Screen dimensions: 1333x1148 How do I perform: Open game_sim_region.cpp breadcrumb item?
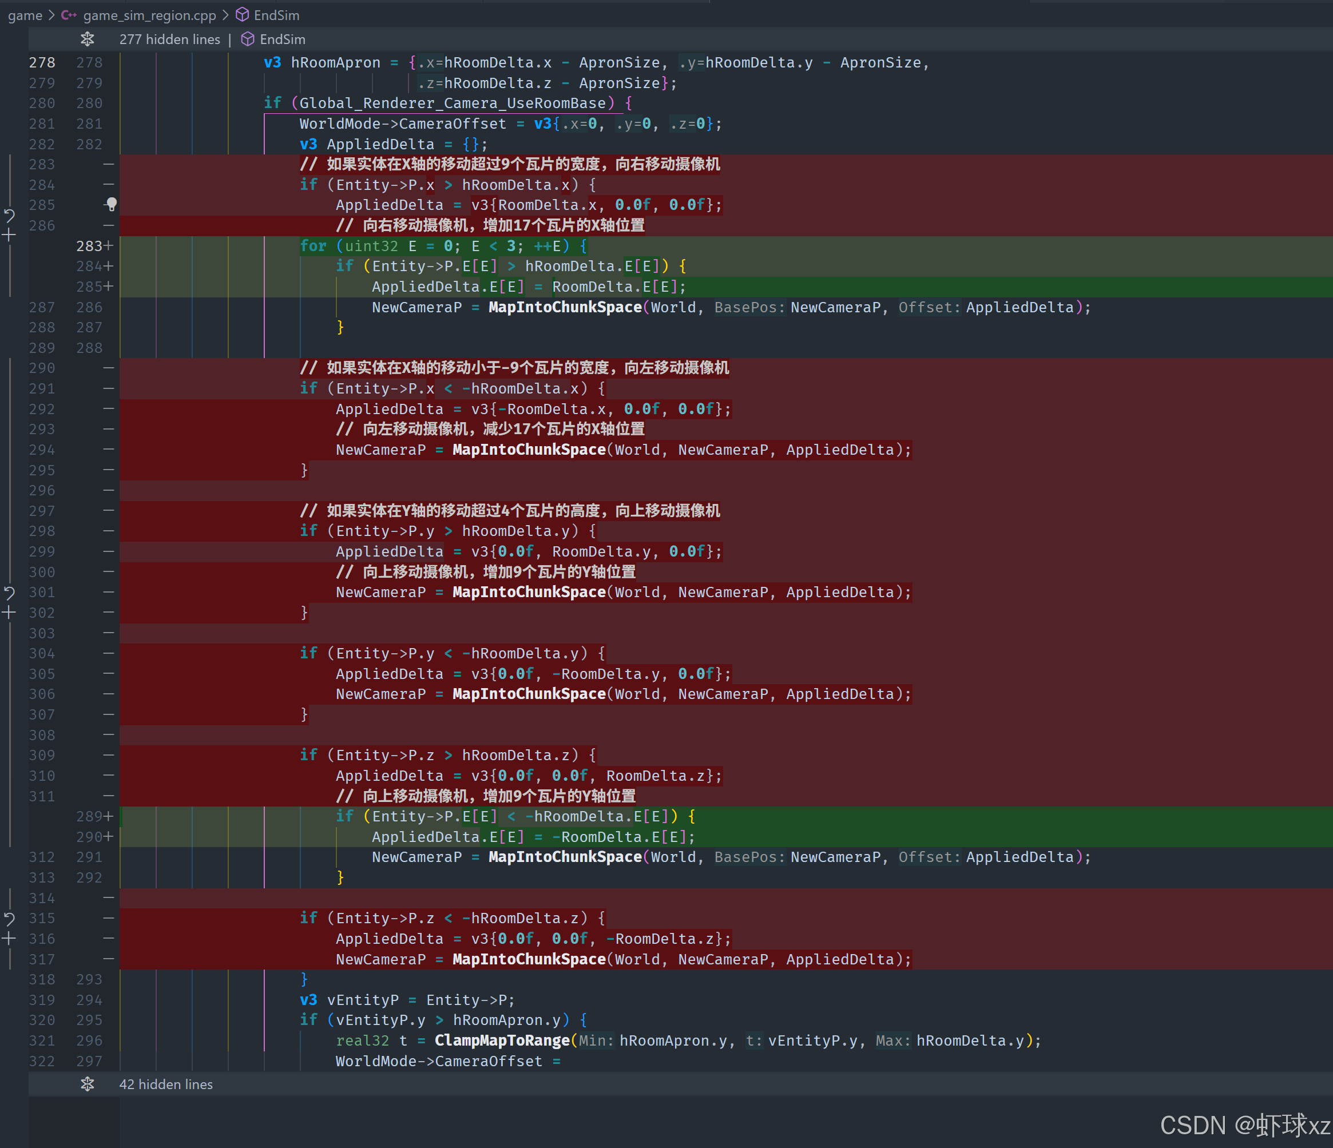(x=149, y=15)
